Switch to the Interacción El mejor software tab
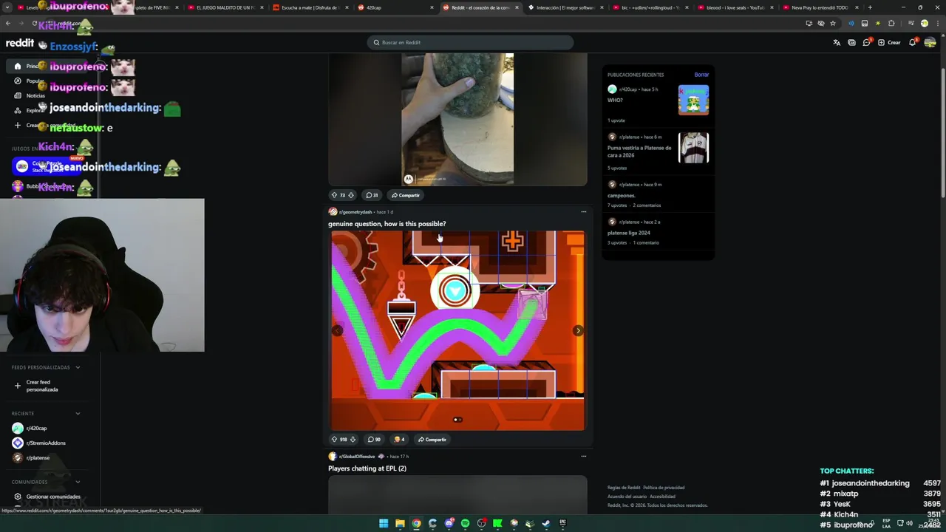 click(565, 7)
